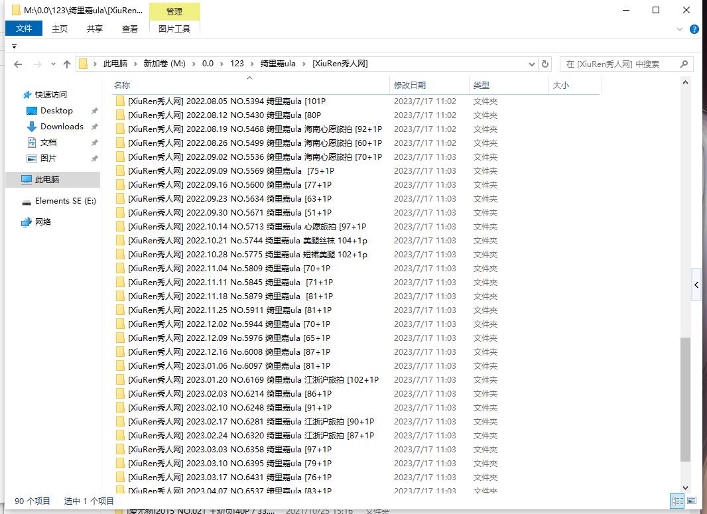Click the pin icon beside Downloads
Viewport: 707px width, 514px height.
tap(94, 127)
